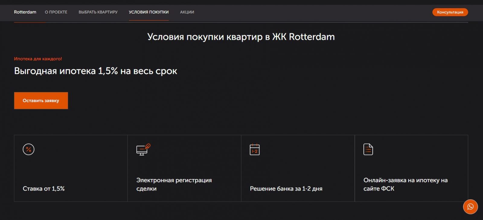
Task: Go to ВЫБРАТЬ КВАРТИРУ section
Action: [98, 12]
